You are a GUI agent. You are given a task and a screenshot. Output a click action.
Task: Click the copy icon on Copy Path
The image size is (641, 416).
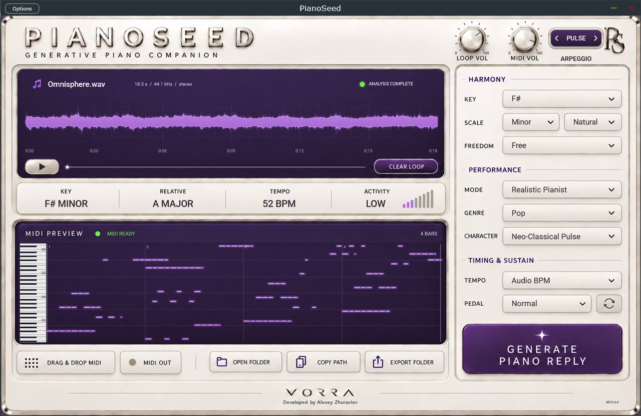point(301,362)
